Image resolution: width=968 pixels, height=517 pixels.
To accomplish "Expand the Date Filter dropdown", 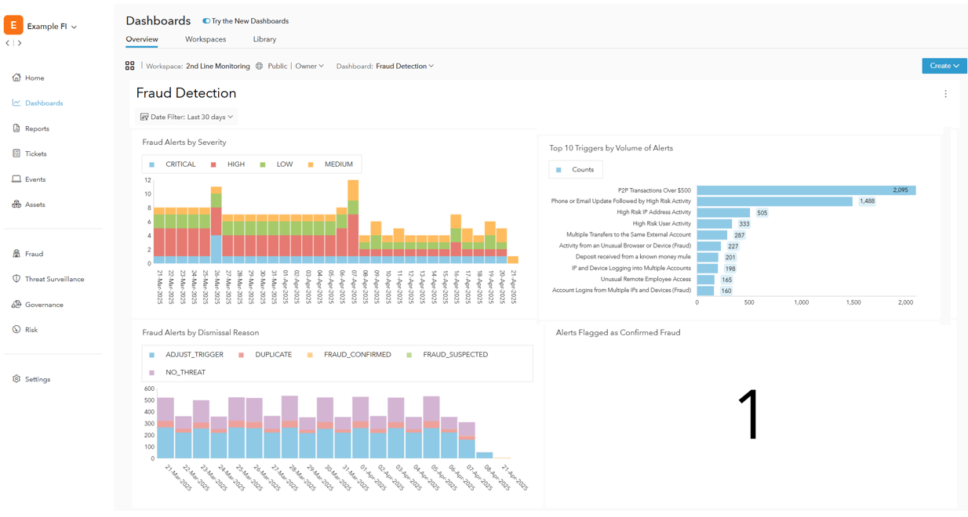I will coord(187,117).
